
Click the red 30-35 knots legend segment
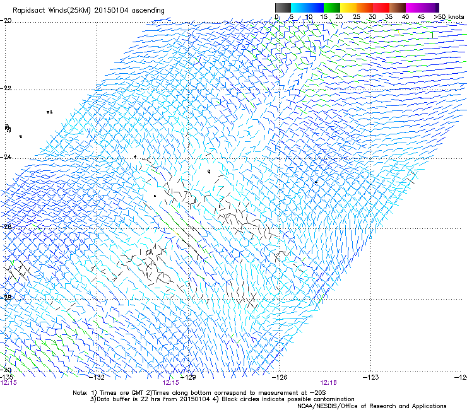(381, 8)
